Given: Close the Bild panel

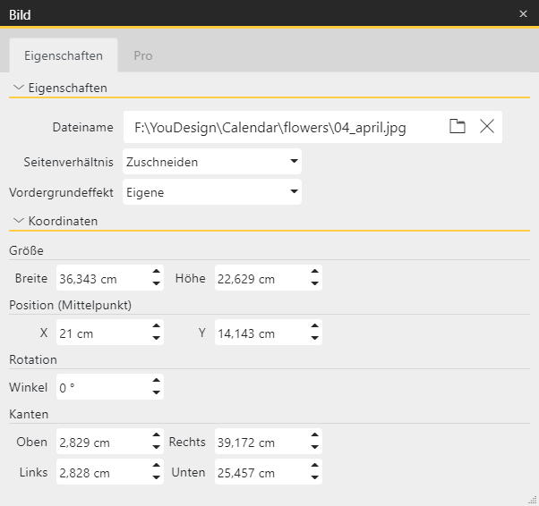Looking at the screenshot, I should pos(523,13).
